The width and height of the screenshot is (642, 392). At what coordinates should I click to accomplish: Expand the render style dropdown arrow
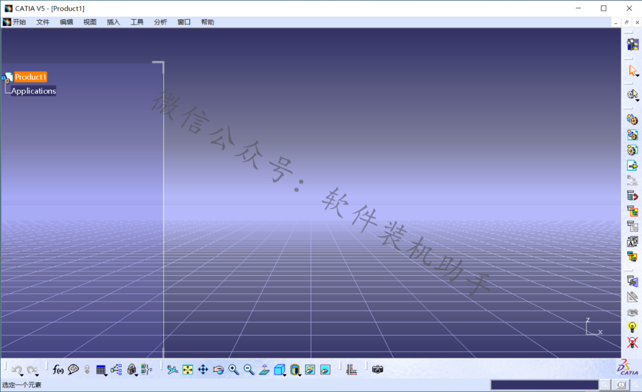(300, 374)
